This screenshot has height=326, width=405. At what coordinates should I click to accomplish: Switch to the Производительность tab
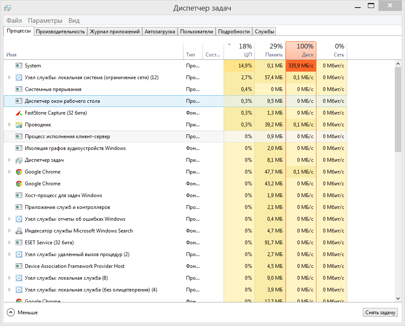pos(60,32)
